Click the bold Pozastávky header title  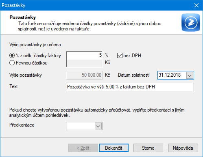[23, 17]
